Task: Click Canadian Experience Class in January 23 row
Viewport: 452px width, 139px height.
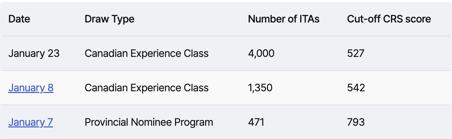Action: pyautogui.click(x=146, y=53)
